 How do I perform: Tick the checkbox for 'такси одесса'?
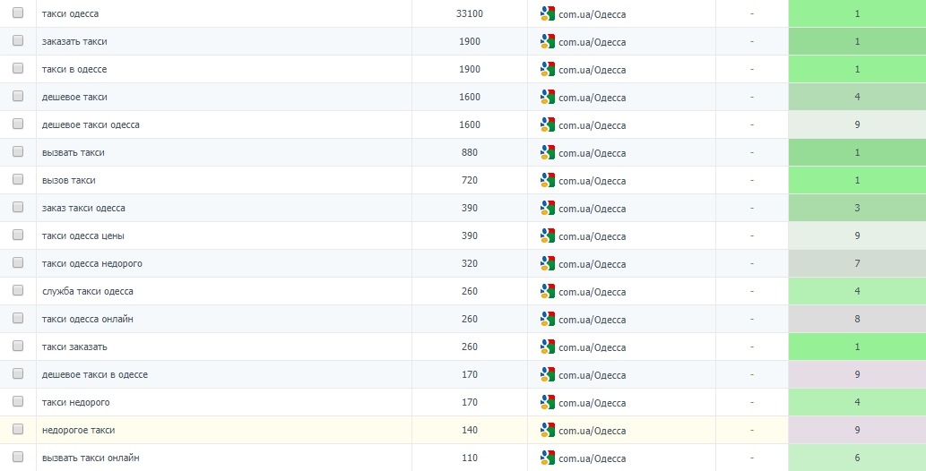pos(18,13)
